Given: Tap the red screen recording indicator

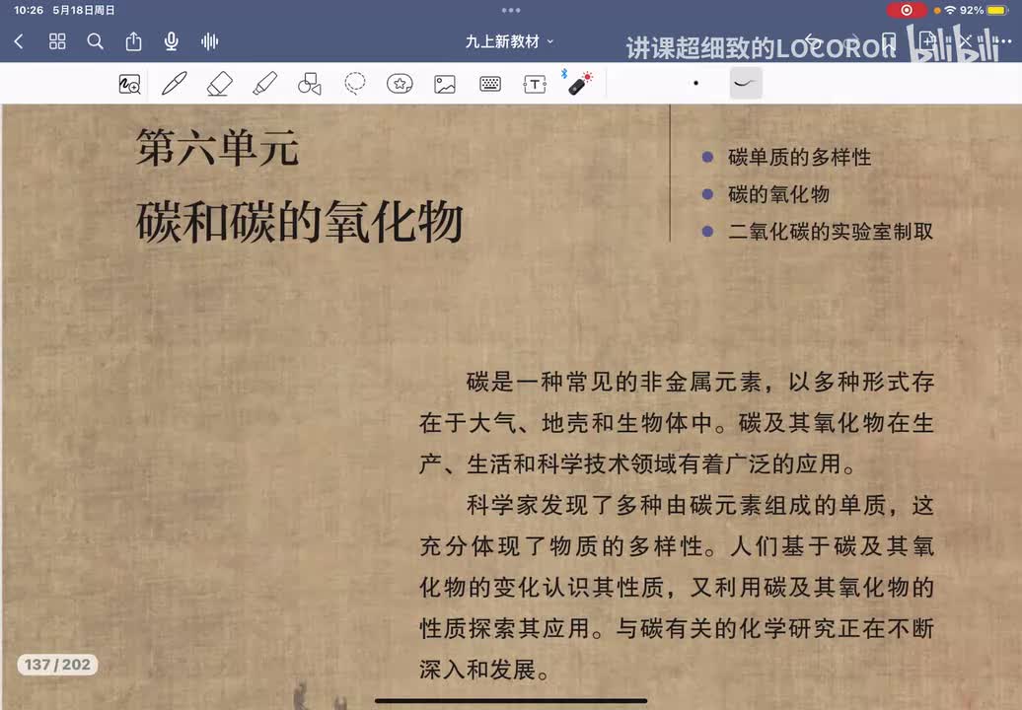Looking at the screenshot, I should point(906,11).
